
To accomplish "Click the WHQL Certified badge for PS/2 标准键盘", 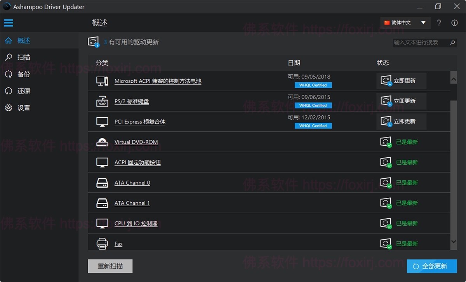I will (313, 105).
